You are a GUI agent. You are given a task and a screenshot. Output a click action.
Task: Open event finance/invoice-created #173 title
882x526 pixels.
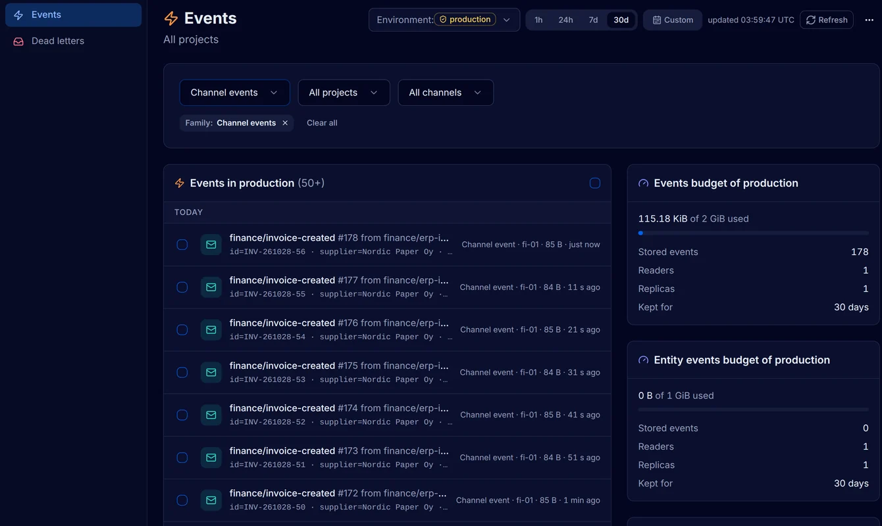[339, 450]
